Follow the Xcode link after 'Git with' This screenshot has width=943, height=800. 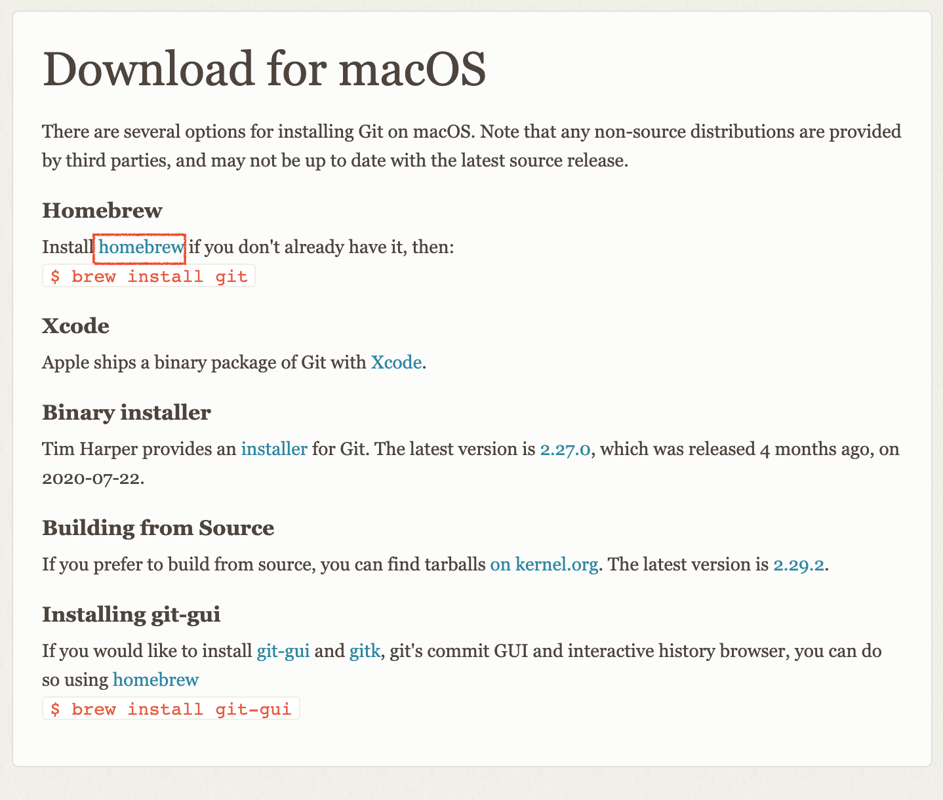coord(396,362)
